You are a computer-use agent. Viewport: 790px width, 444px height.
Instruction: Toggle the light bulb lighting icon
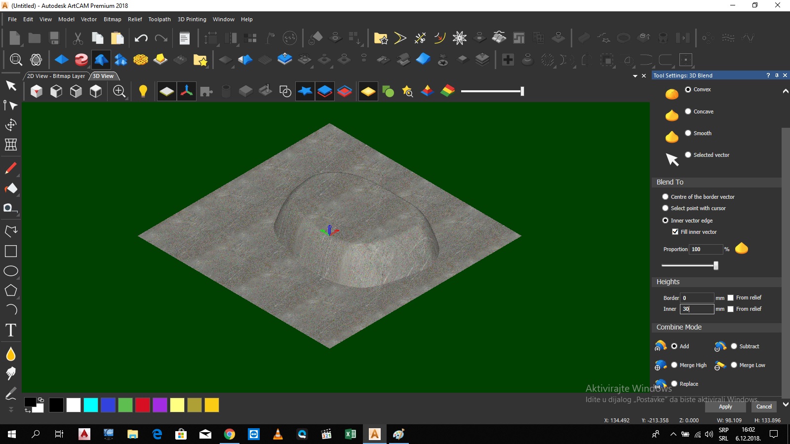tap(143, 91)
